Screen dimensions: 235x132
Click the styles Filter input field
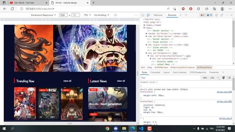tap(170, 78)
